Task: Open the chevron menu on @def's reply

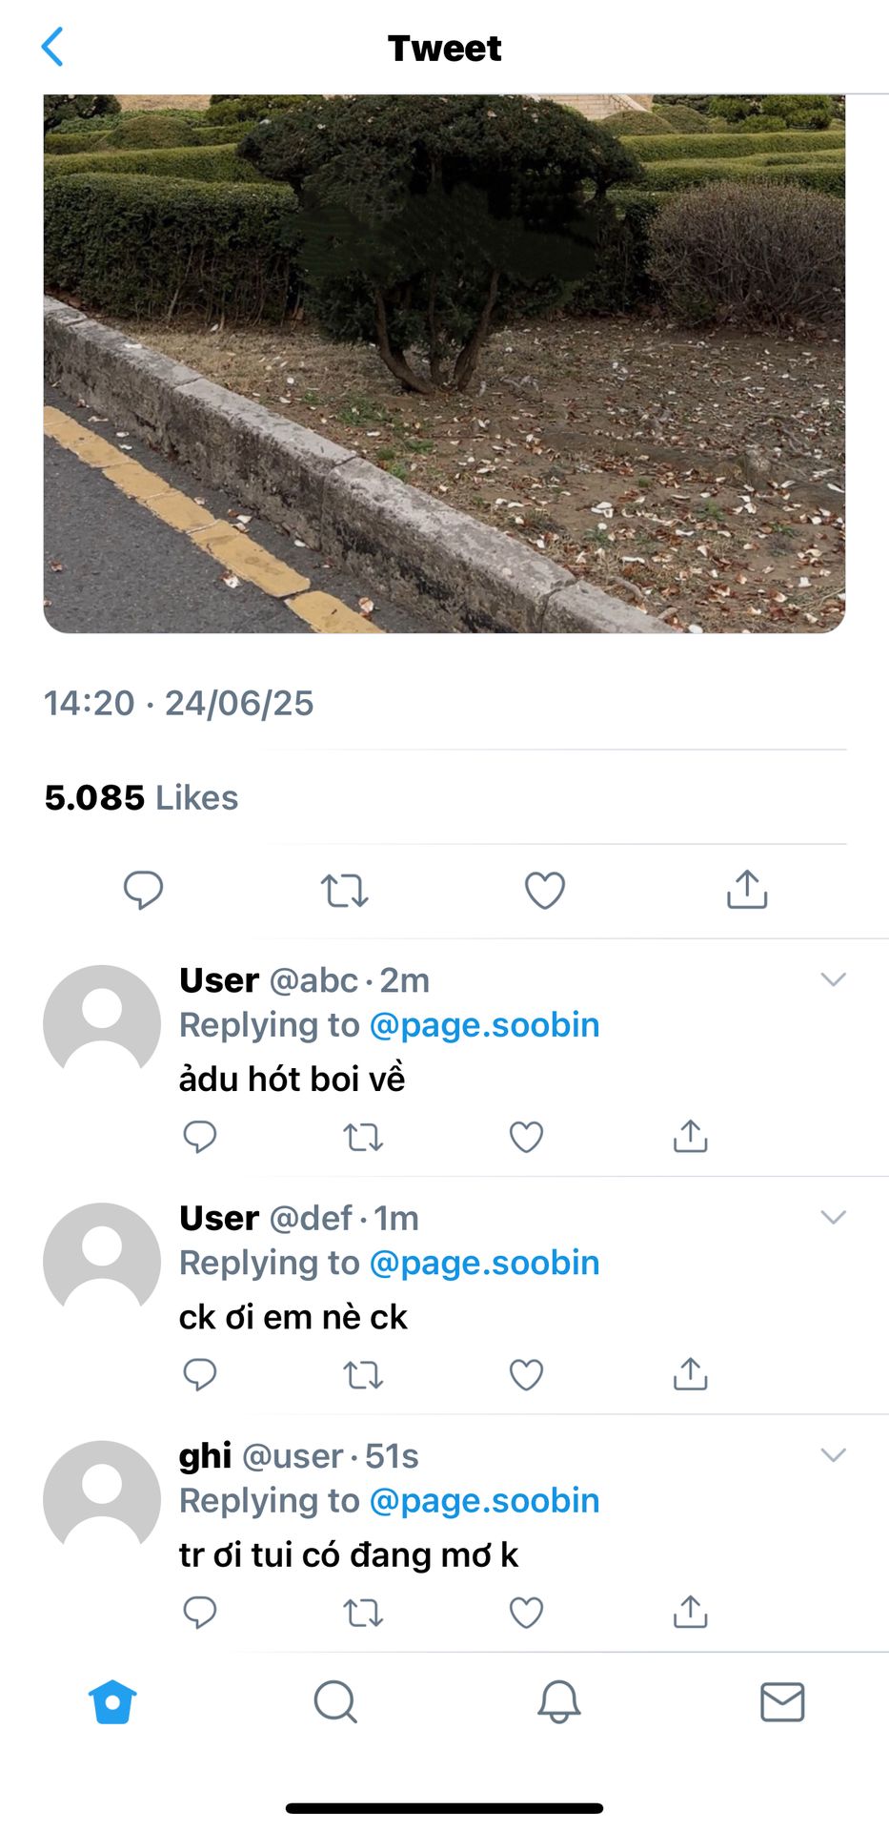Action: 834,1218
